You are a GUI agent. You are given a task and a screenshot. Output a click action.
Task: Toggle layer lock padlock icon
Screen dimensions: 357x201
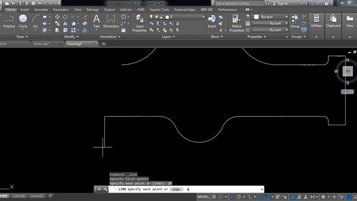[161, 17]
